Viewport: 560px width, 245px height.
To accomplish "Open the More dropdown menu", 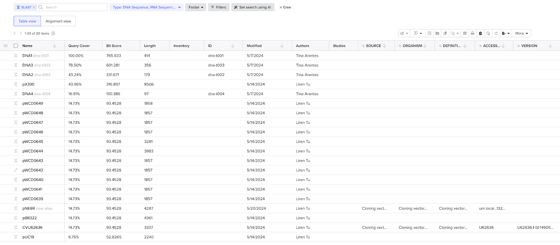I will [521, 33].
